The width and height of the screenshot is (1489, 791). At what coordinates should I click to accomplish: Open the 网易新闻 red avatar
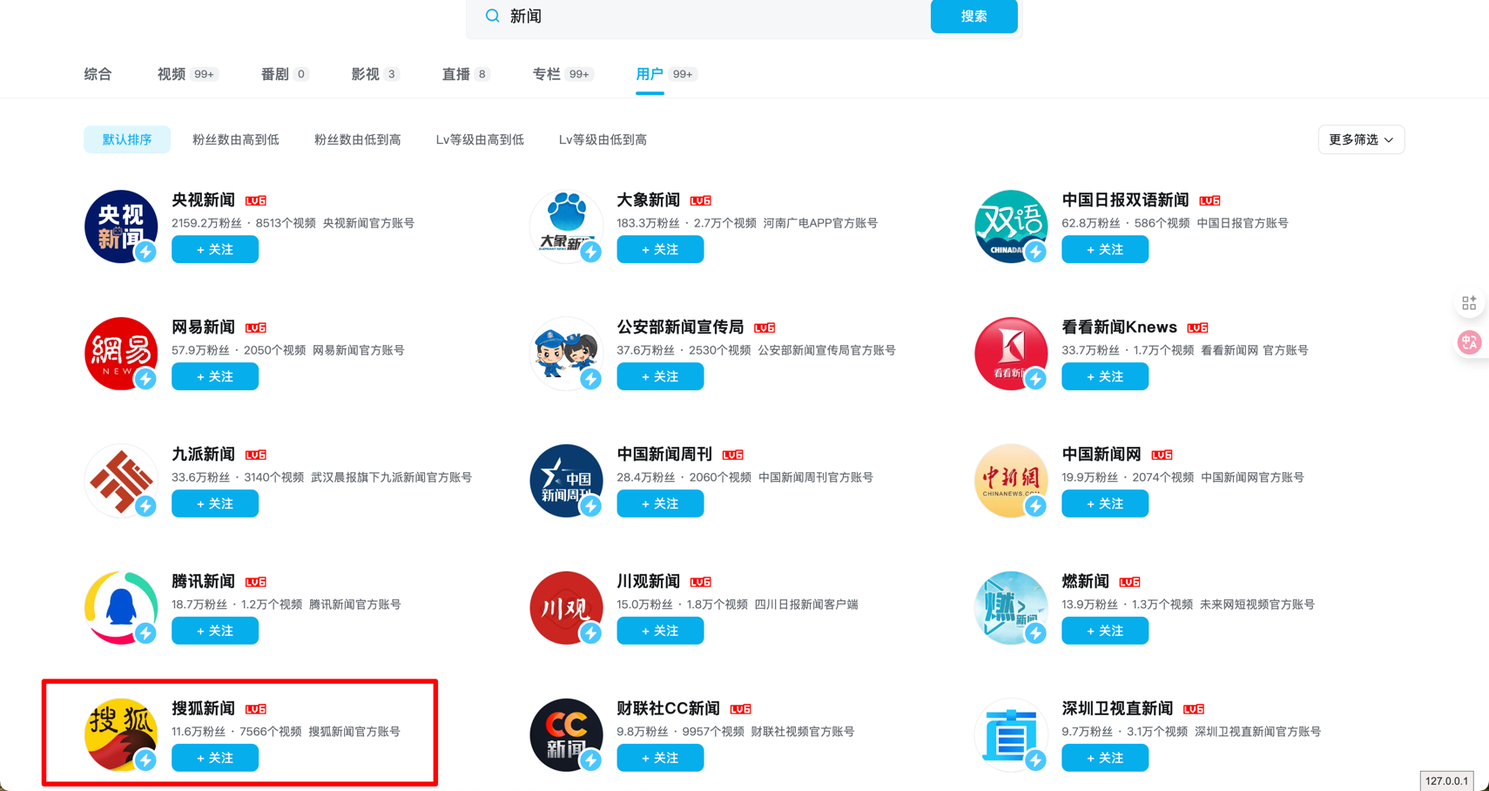[x=121, y=354]
